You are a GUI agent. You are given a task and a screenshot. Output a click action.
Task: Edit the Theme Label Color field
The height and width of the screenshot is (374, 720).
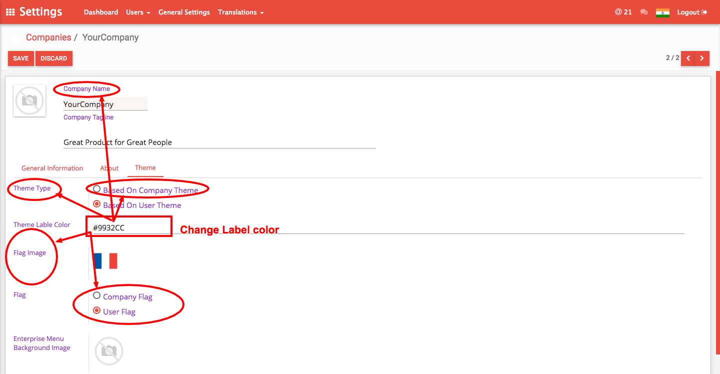pyautogui.click(x=388, y=227)
